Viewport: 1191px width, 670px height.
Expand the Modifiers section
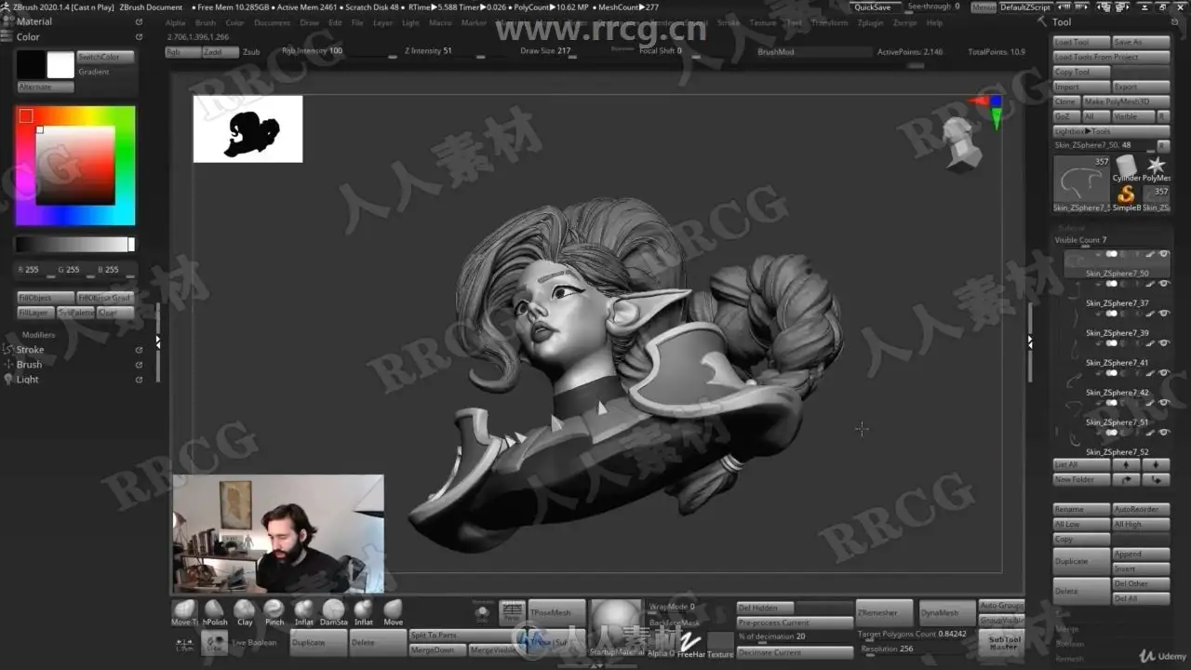click(x=38, y=335)
